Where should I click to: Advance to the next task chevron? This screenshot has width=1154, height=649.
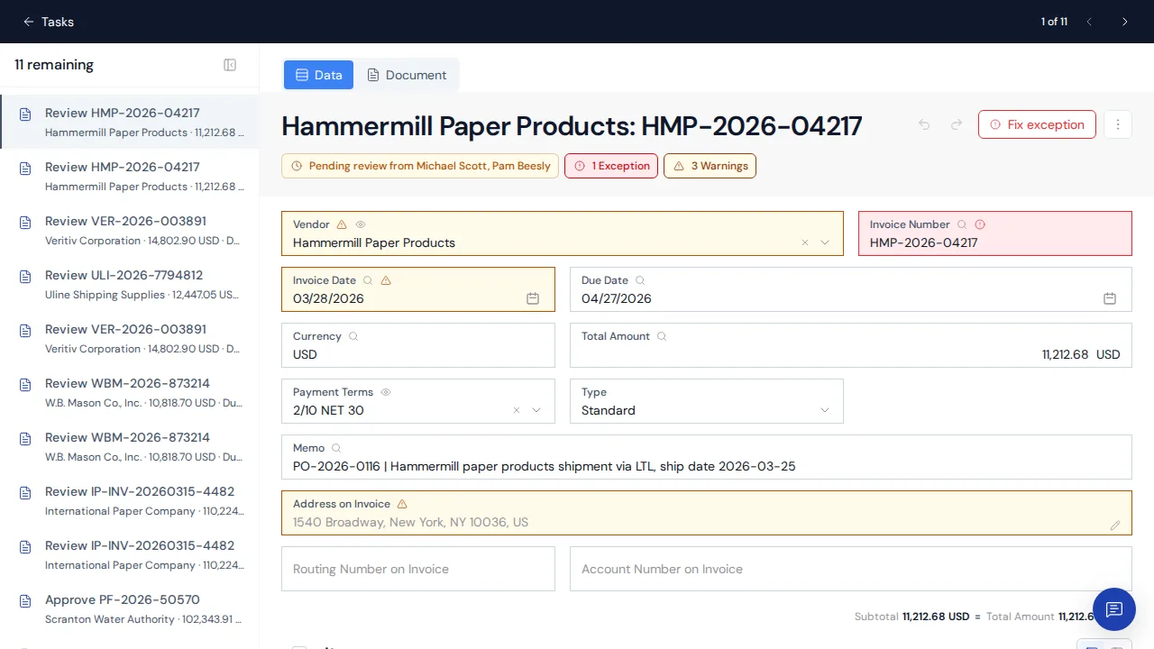[1124, 22]
